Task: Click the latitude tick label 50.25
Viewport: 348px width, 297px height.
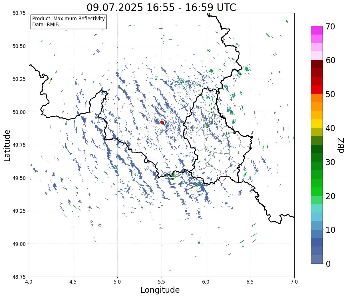Action: pos(19,79)
